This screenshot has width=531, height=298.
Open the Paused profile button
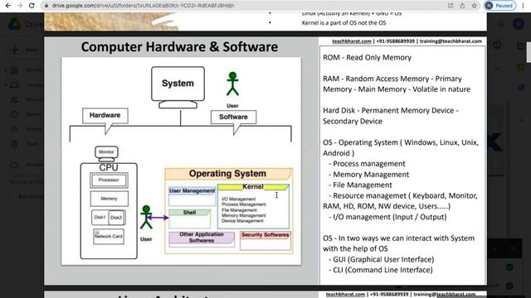click(x=499, y=6)
